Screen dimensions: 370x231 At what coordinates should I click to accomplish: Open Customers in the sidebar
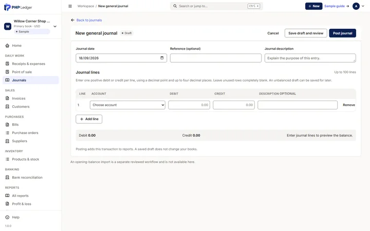(x=31, y=107)
